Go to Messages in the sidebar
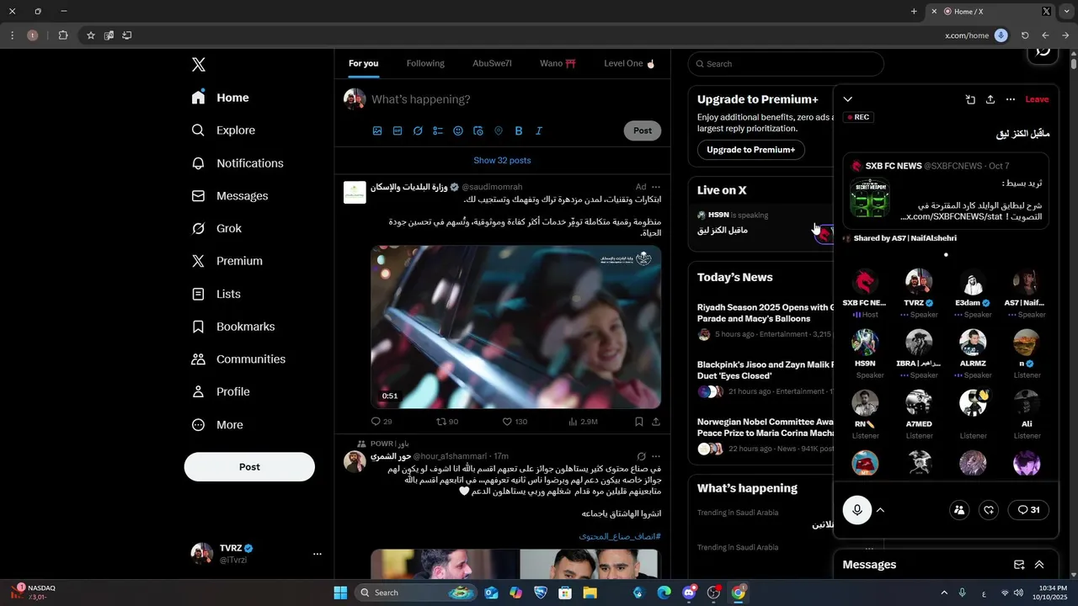The height and width of the screenshot is (606, 1078). pyautogui.click(x=229, y=196)
